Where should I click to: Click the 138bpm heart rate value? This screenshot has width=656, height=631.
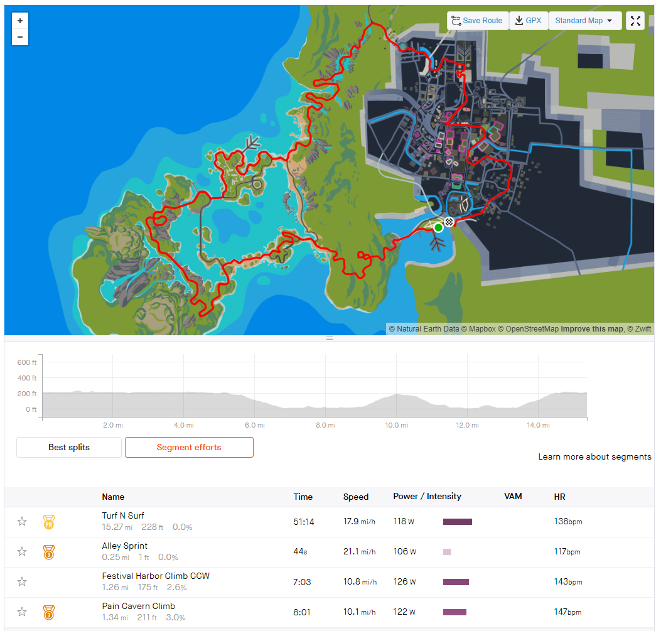point(567,521)
